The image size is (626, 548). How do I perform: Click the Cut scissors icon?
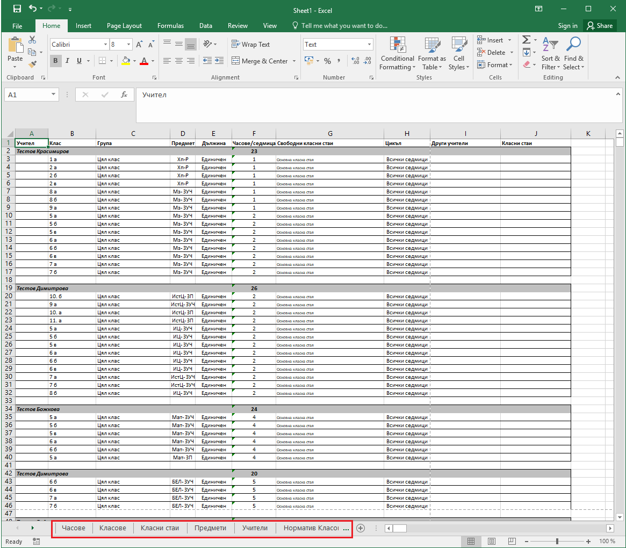click(x=32, y=40)
